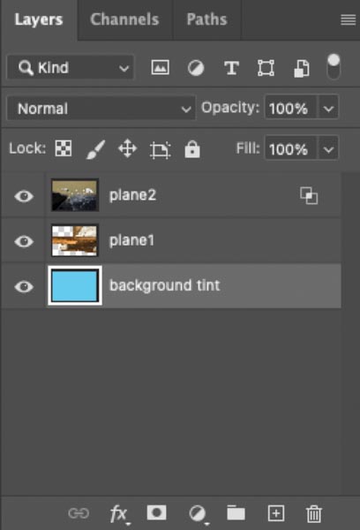Add layer style fx button
This screenshot has width=360, height=530.
[x=119, y=514]
